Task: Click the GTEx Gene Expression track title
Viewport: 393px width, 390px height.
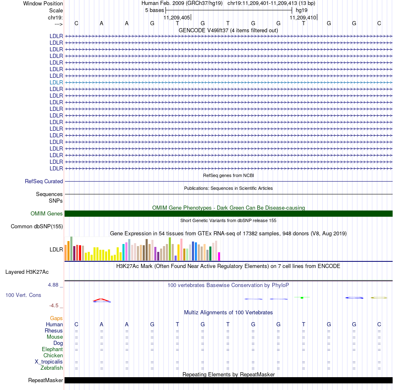Action: 228,233
